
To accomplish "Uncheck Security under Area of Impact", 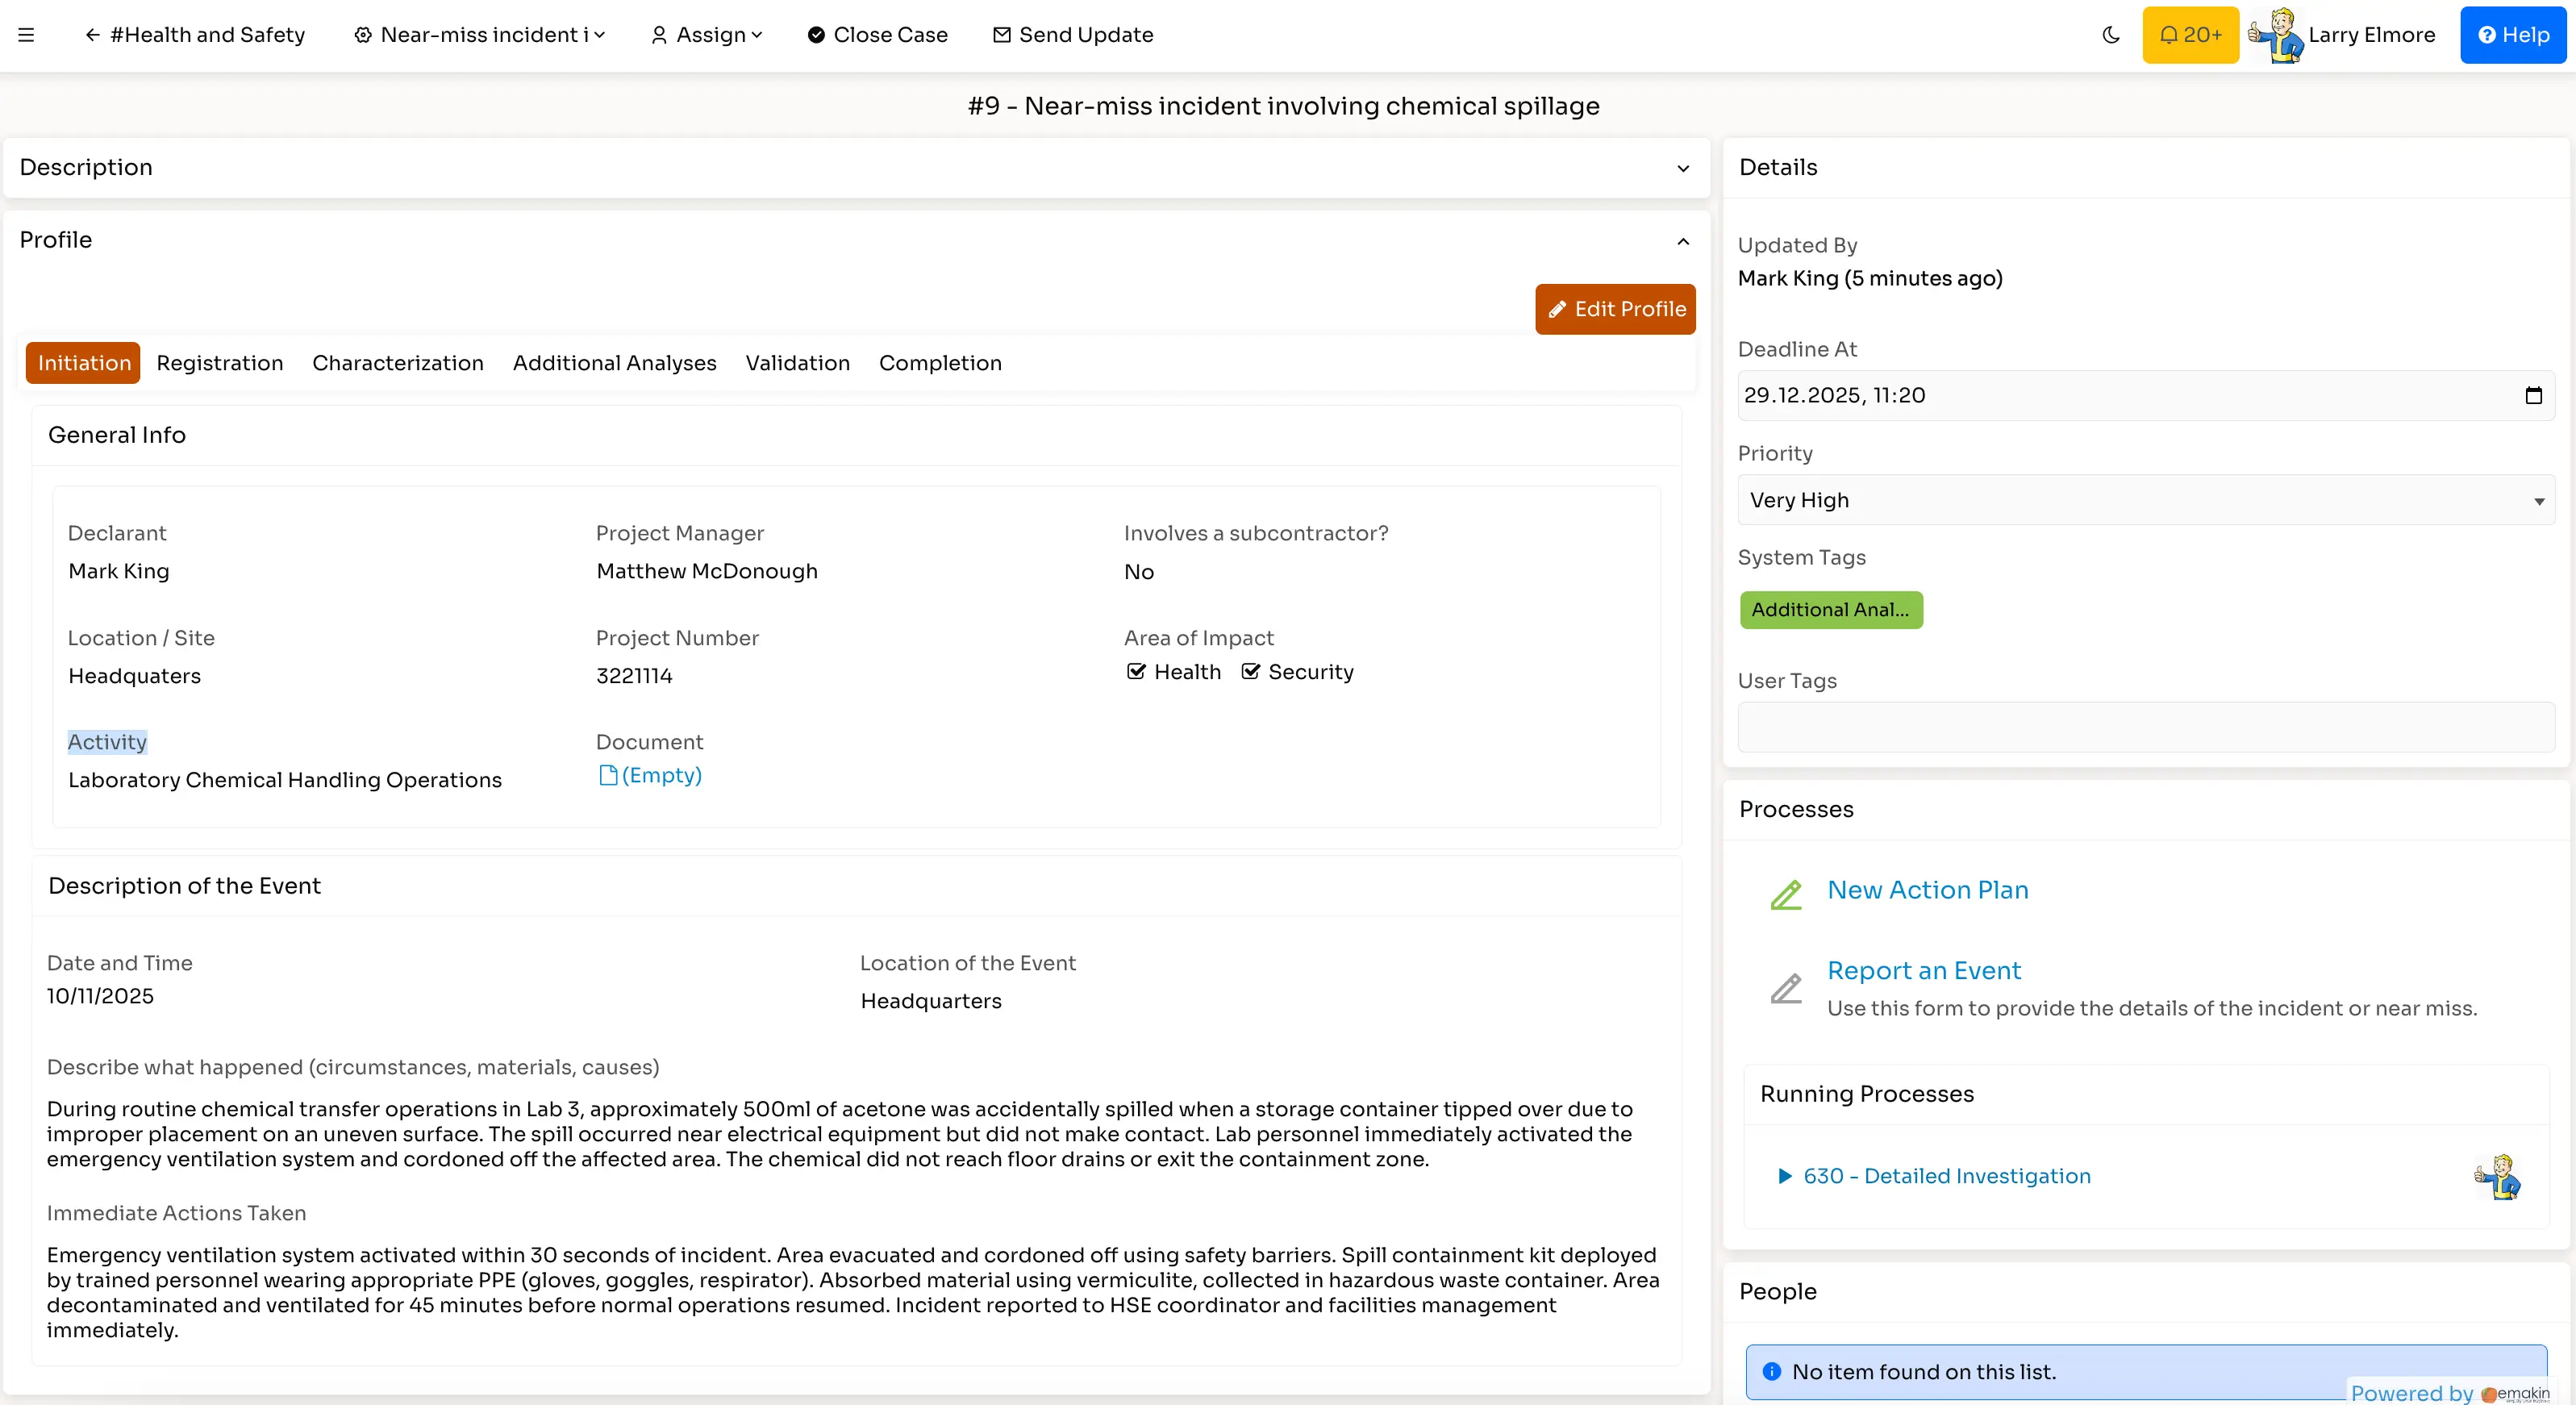I will pyautogui.click(x=1251, y=672).
